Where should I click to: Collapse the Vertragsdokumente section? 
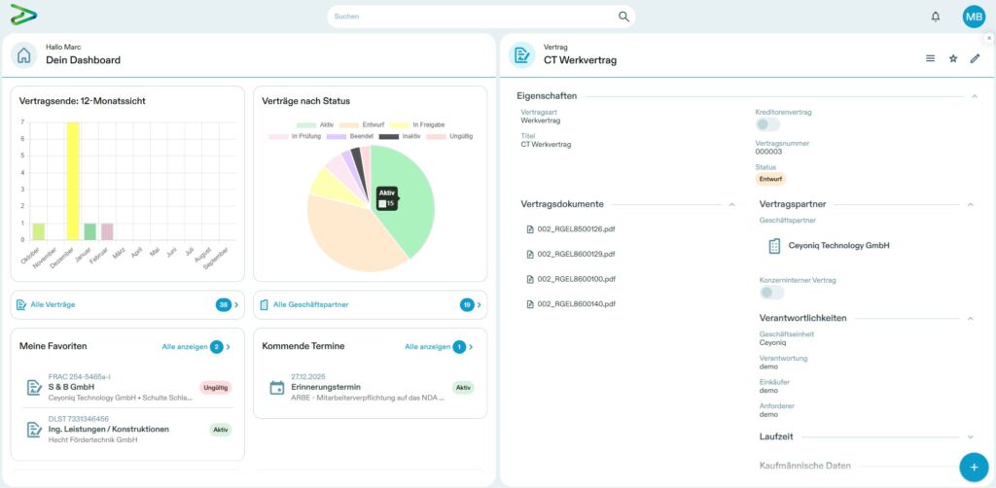731,204
